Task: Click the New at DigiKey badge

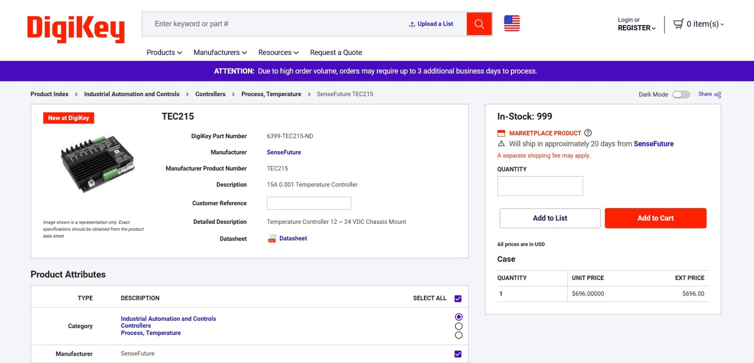Action: [x=68, y=118]
